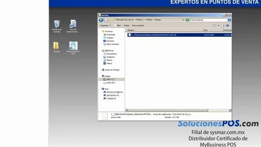This screenshot has height=147, width=261.
Task: Open the MyCFDI Administrador desktop shortcut
Action: click(x=73, y=26)
